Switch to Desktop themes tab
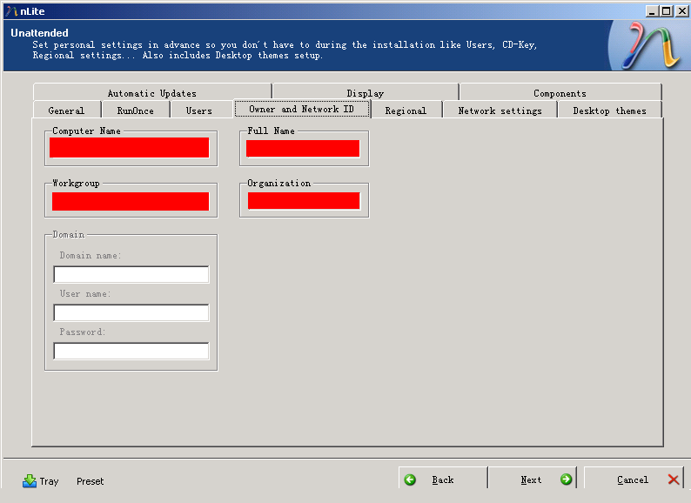 pos(609,111)
